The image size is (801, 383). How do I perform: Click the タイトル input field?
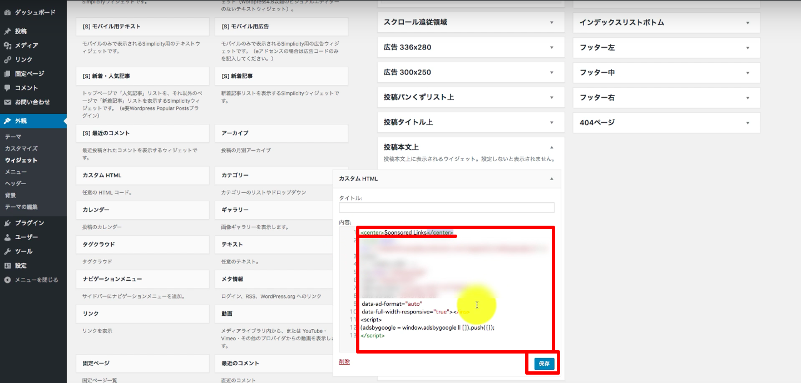click(447, 207)
